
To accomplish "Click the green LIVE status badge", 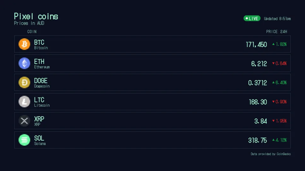I will point(252,18).
